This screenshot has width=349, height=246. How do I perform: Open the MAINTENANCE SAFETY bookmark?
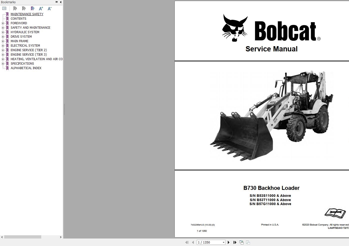(27, 14)
